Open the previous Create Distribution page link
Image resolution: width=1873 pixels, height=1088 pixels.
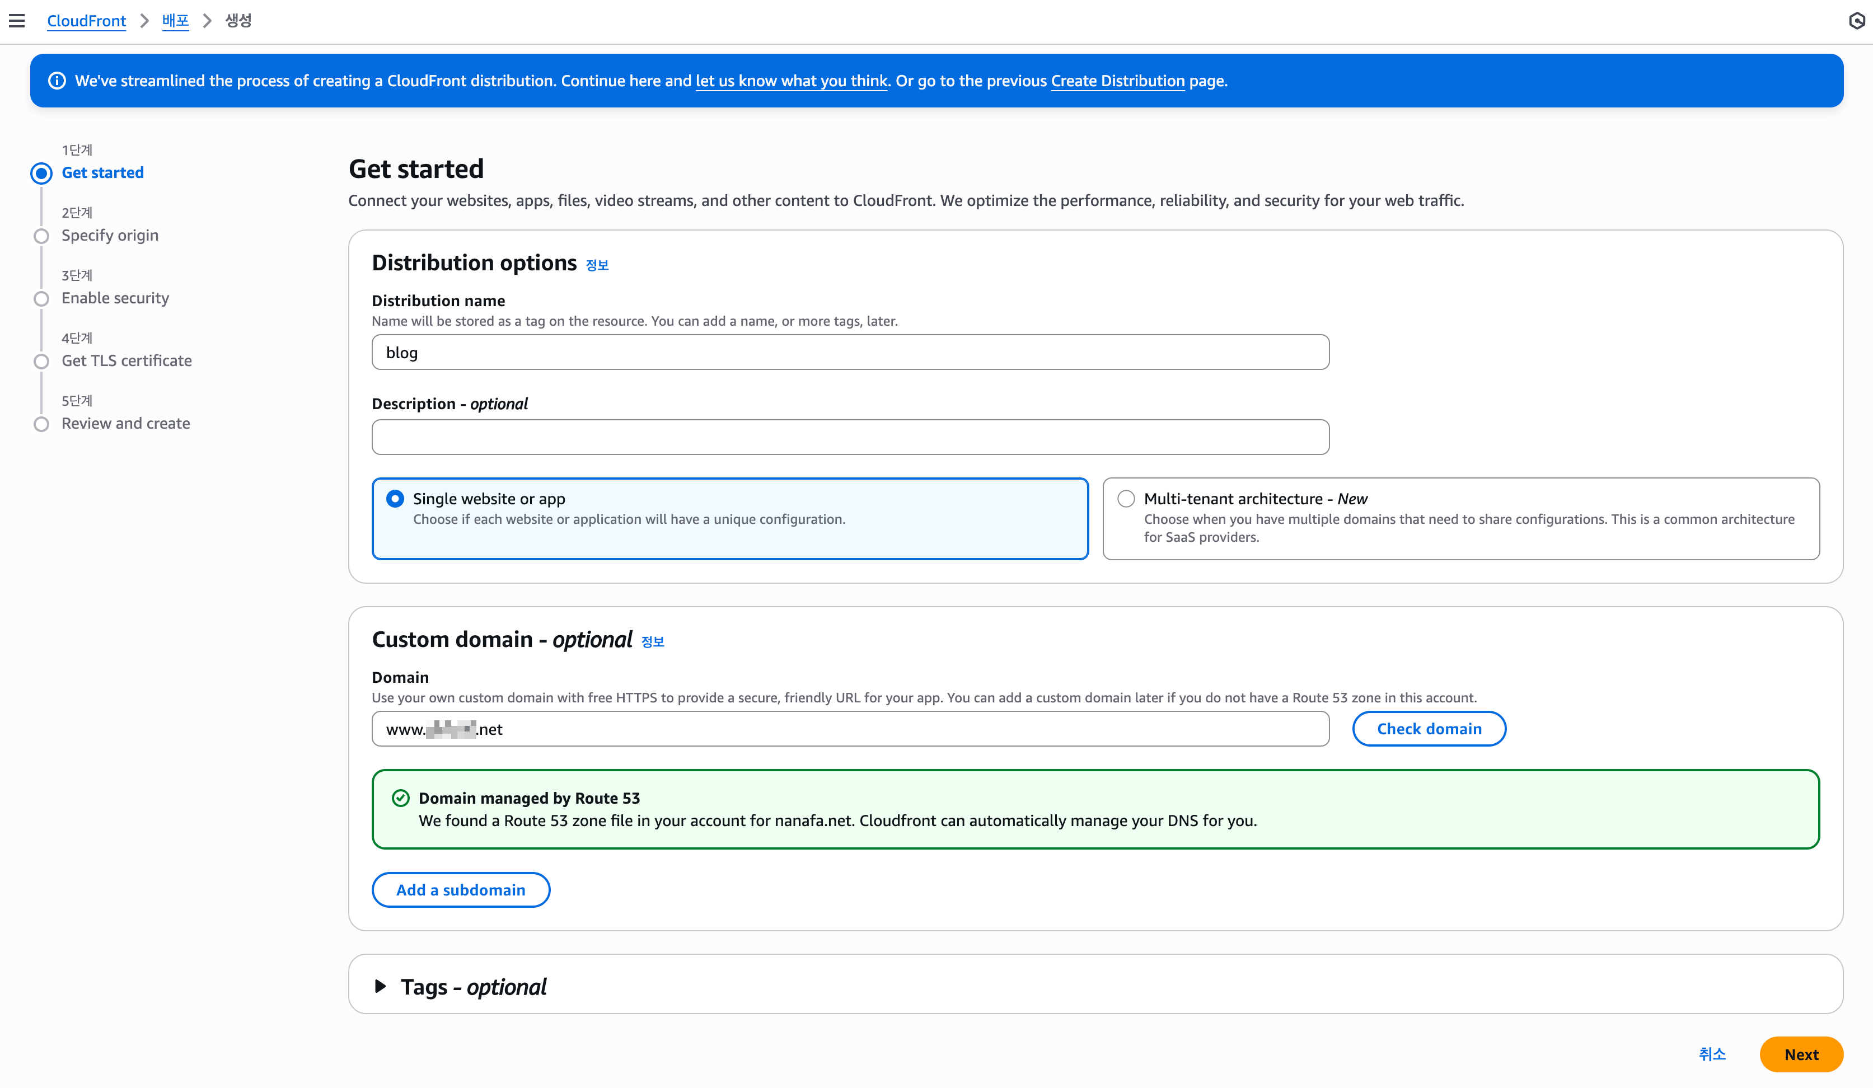point(1117,81)
